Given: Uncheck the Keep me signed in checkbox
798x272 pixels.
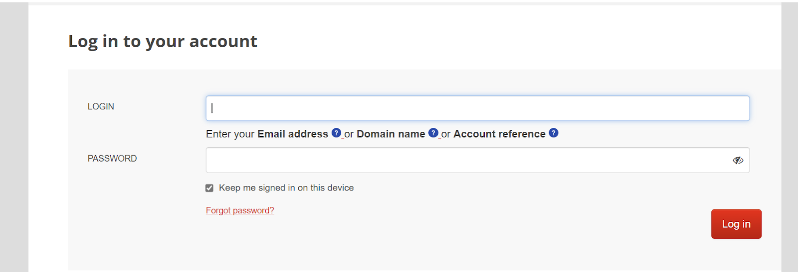Looking at the screenshot, I should pyautogui.click(x=209, y=188).
